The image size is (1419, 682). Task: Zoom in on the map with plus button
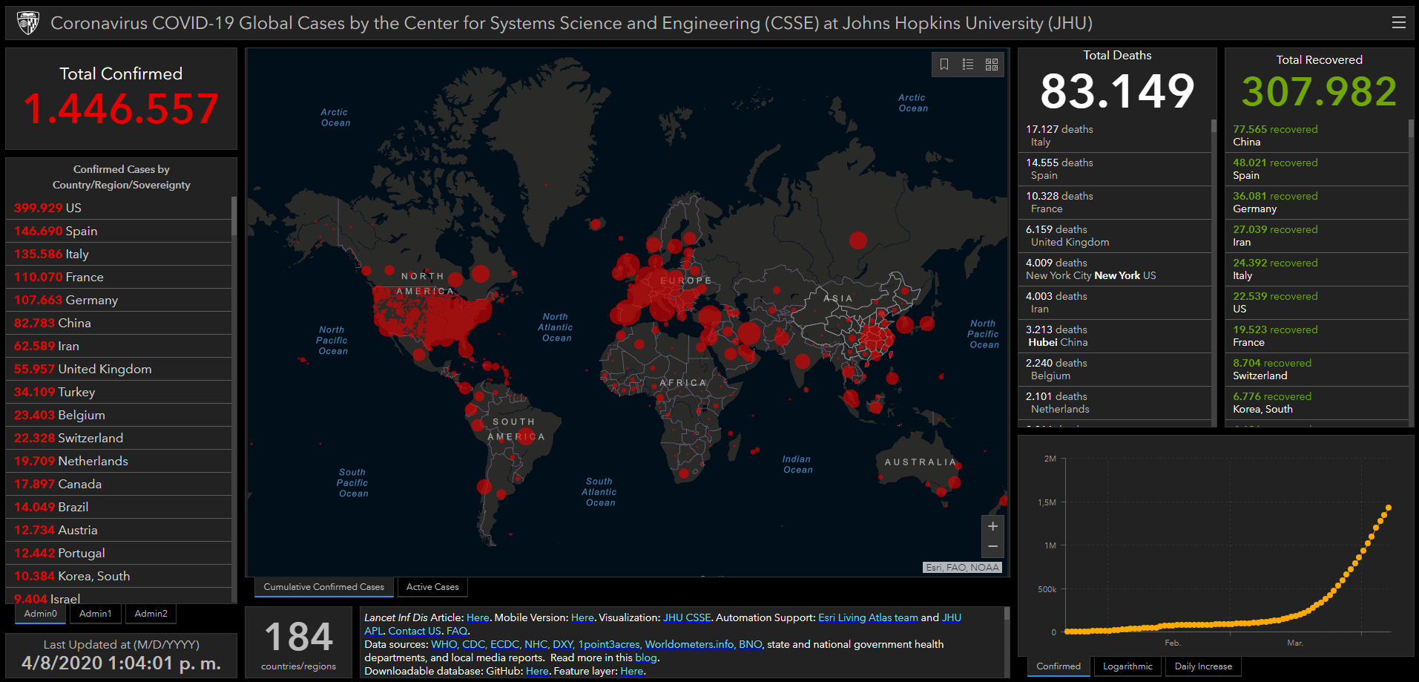992,526
